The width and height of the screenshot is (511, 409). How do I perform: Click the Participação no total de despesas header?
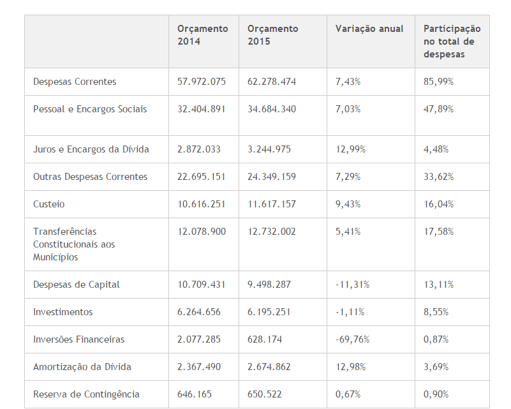pyautogui.click(x=452, y=41)
